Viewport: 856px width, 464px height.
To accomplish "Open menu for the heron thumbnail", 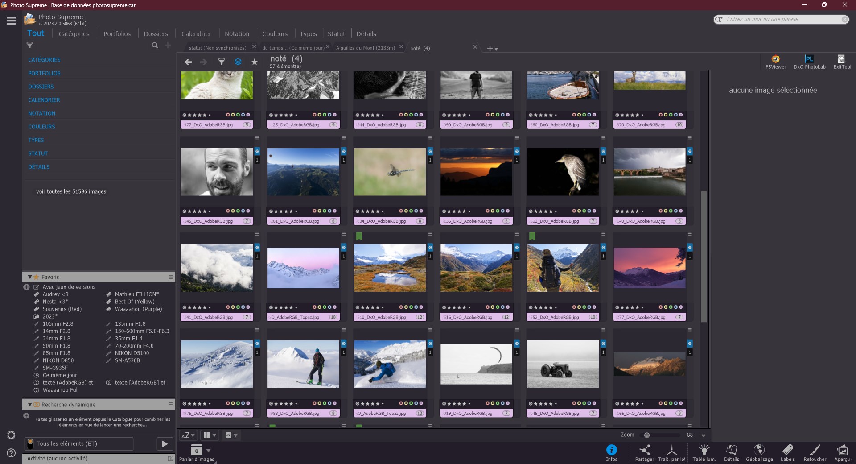I will click(603, 138).
